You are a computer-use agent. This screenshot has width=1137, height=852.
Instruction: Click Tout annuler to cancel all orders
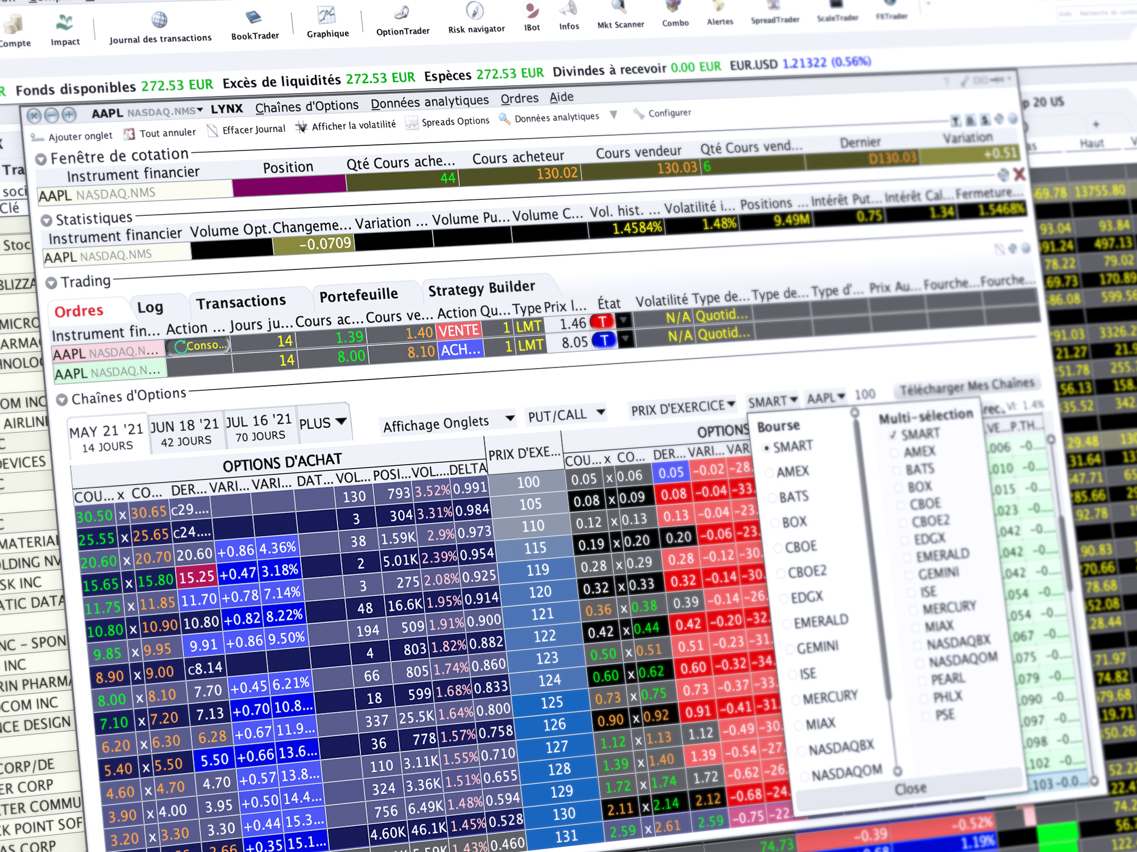[160, 133]
